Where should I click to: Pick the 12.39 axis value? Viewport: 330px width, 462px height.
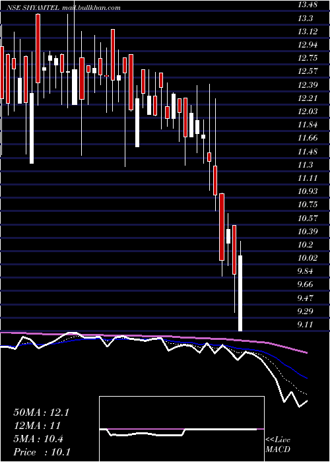(x=308, y=85)
